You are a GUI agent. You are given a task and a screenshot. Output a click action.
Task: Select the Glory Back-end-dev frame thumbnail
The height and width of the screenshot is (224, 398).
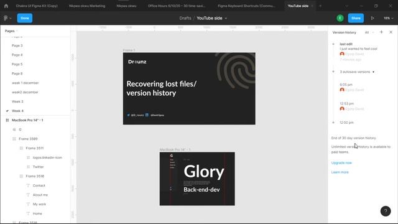[197, 179]
